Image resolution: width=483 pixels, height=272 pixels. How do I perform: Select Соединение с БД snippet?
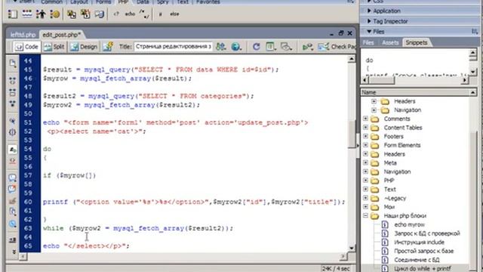417,260
